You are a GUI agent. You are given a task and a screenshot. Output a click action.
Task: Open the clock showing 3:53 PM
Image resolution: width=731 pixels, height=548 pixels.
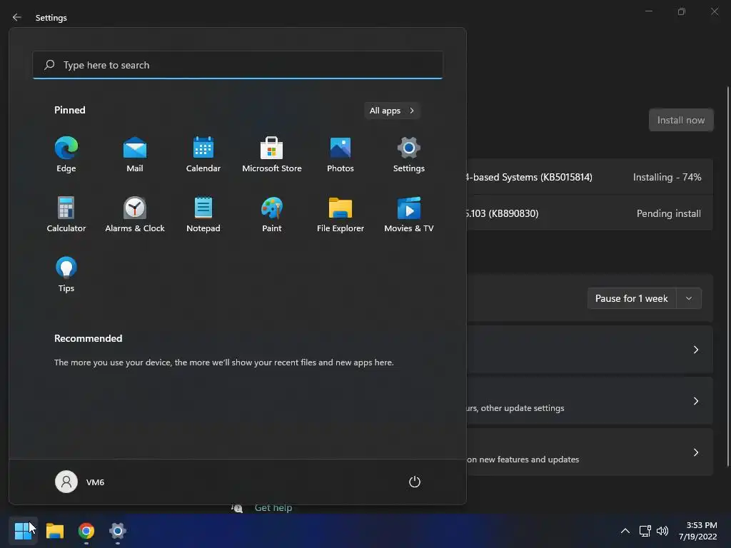pyautogui.click(x=698, y=531)
